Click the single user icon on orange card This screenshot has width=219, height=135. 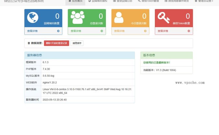coord(119,17)
